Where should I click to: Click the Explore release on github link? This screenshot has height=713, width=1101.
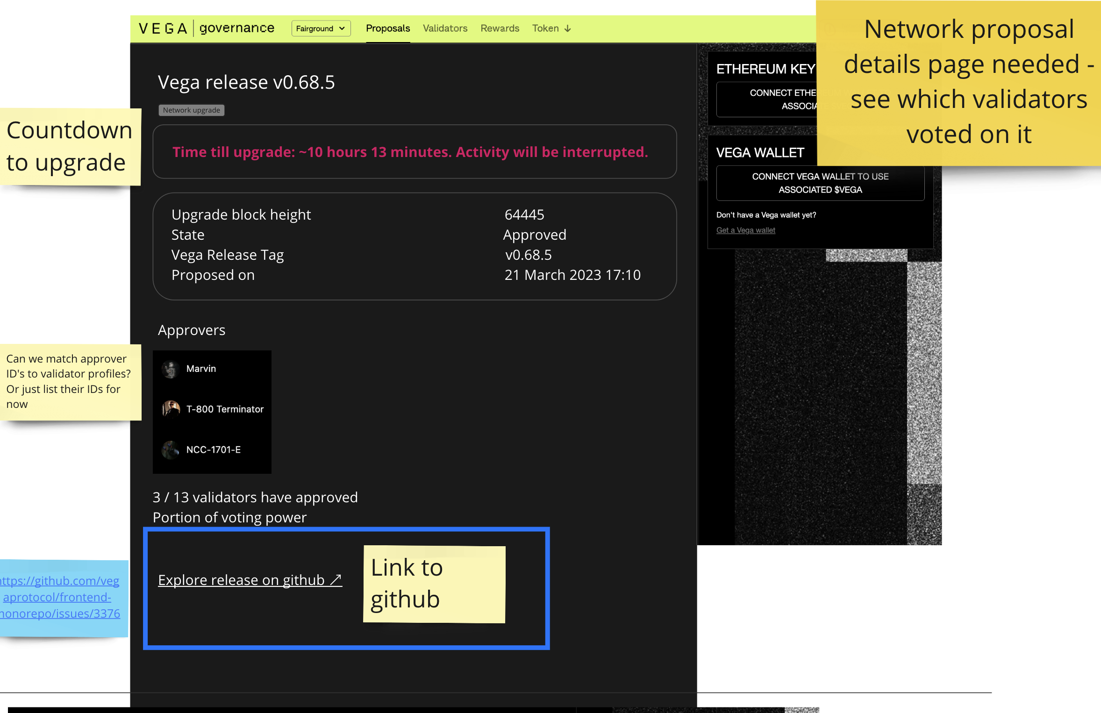[240, 579]
